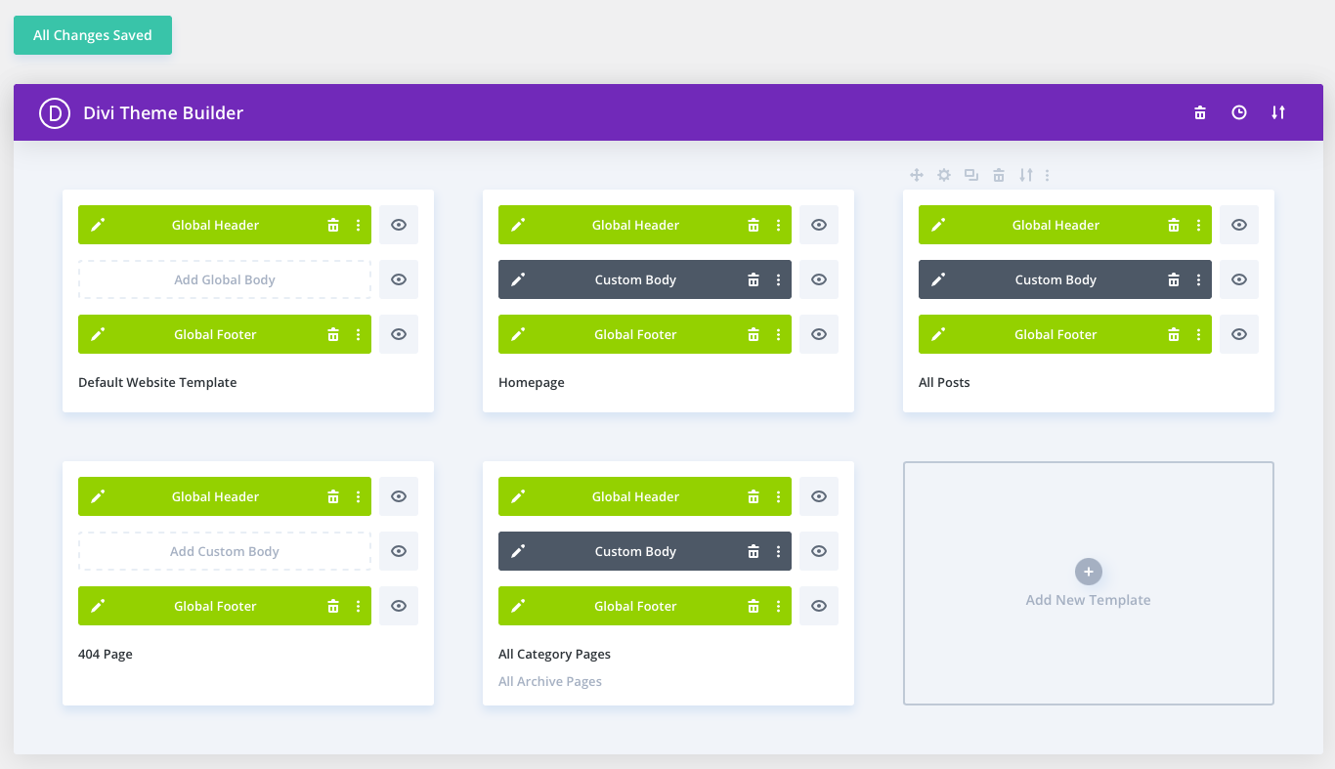
Task: Open options menu for Homepage Global Footer
Action: click(x=779, y=334)
